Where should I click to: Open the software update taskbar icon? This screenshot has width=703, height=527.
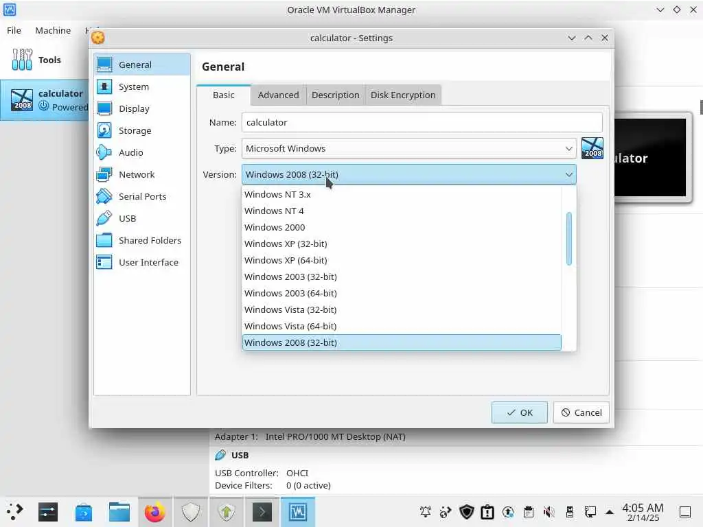[227, 512]
